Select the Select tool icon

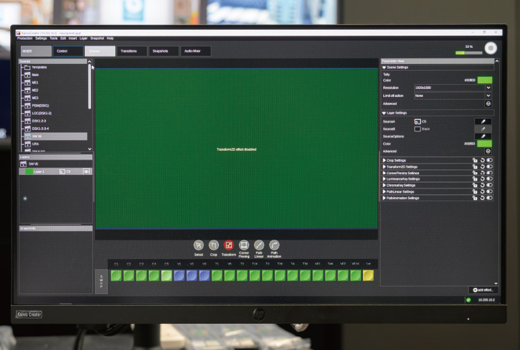tap(199, 246)
